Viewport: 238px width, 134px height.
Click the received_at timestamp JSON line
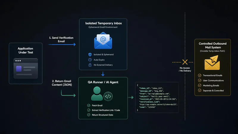(158, 99)
